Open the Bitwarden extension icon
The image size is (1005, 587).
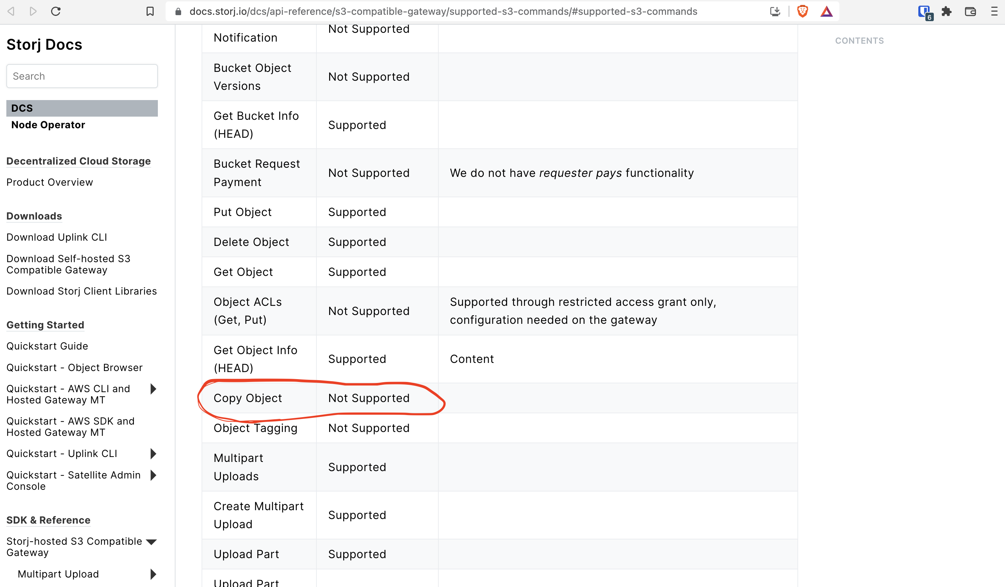[924, 11]
